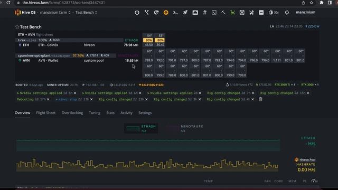Dismiss Nvidia settings applied 2d message

pyautogui.click(x=200, y=93)
